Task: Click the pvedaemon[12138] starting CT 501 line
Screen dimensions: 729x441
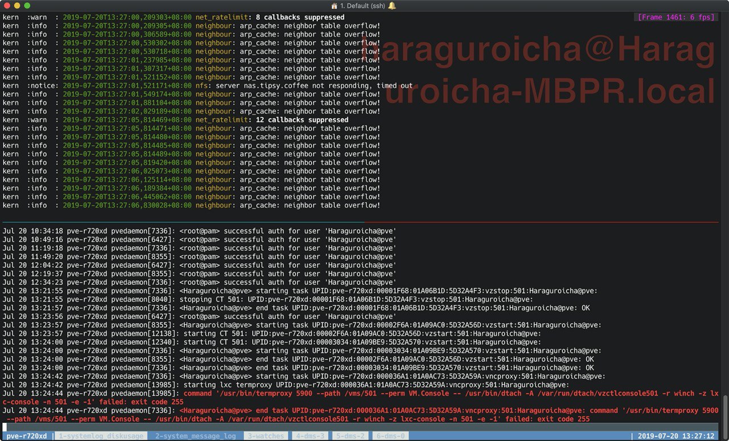Action: pos(272,333)
